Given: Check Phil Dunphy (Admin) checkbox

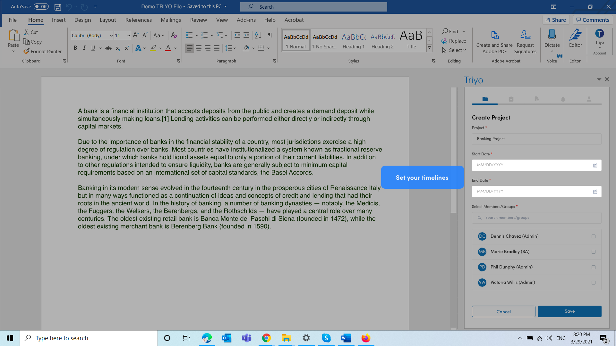Looking at the screenshot, I should (x=594, y=267).
